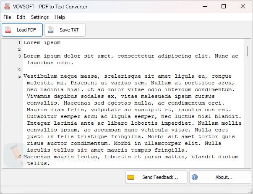Click the word 'consectetur' on line 3
Image resolution: width=253 pixels, height=194 pixels.
pyautogui.click(x=136, y=56)
